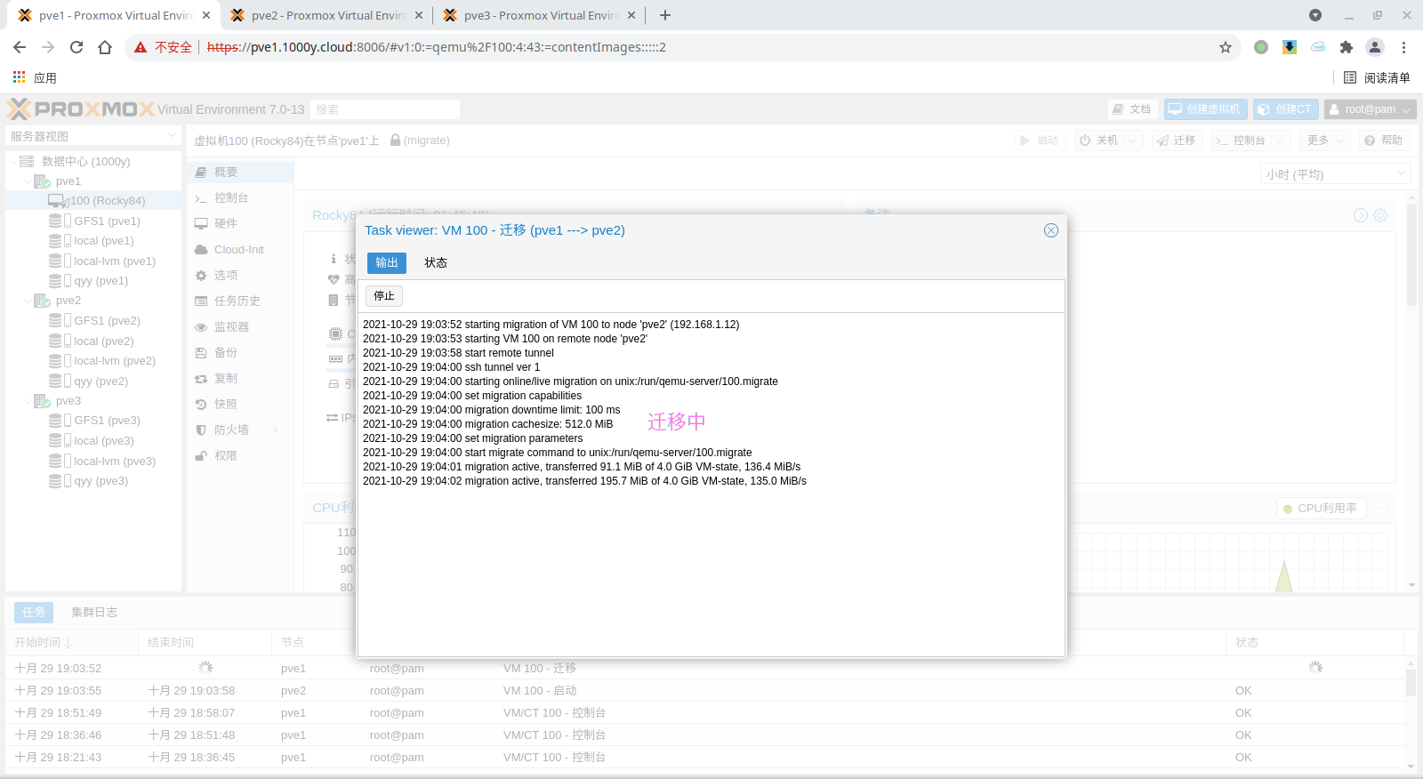Viewport: 1423px width, 779px height.
Task: Click the 不安全 security warning indicator
Action: (x=164, y=47)
